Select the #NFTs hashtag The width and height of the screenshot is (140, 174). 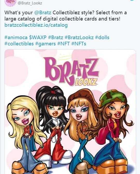pyautogui.click(x=79, y=44)
